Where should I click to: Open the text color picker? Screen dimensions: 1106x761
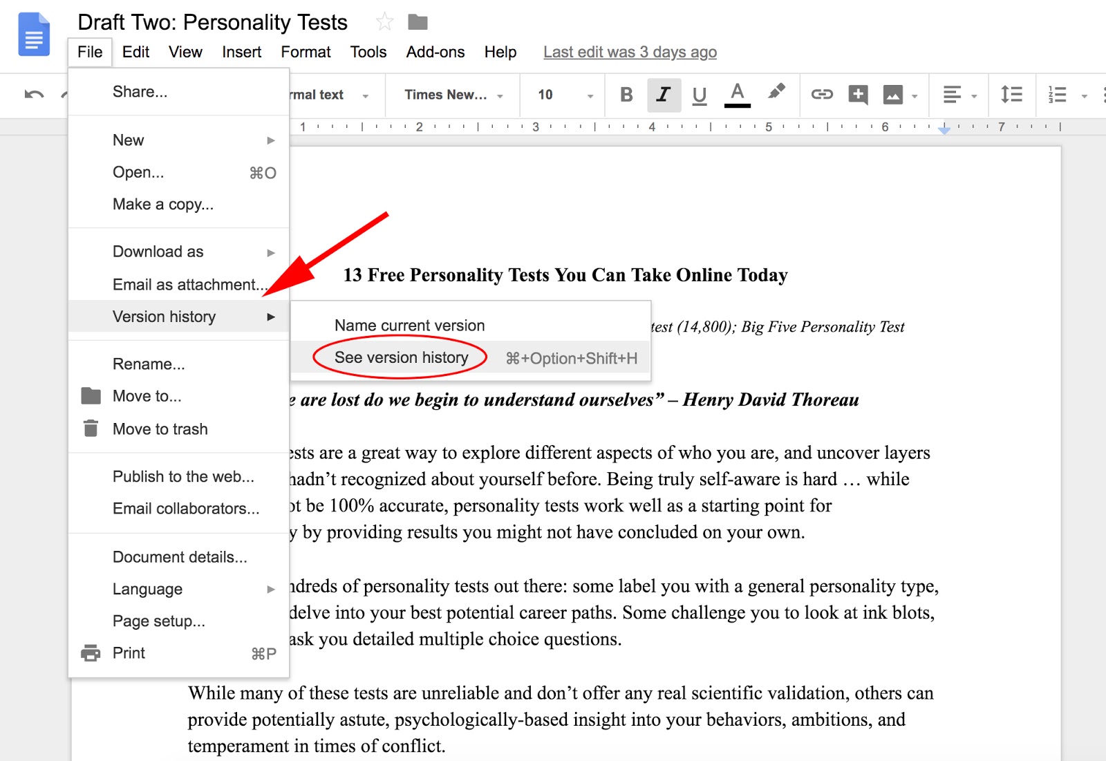pyautogui.click(x=737, y=95)
